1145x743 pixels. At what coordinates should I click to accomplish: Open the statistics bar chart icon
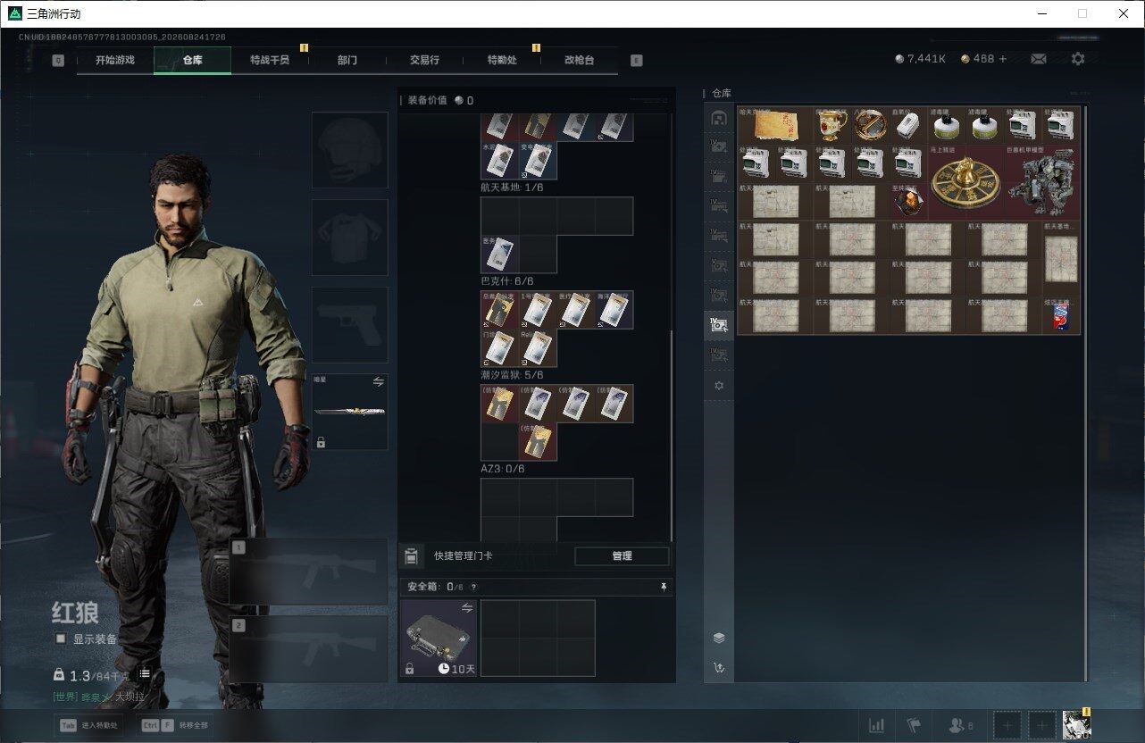877,725
